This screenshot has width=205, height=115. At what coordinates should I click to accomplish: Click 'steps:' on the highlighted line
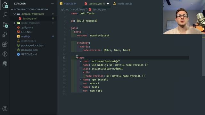pos(81,57)
